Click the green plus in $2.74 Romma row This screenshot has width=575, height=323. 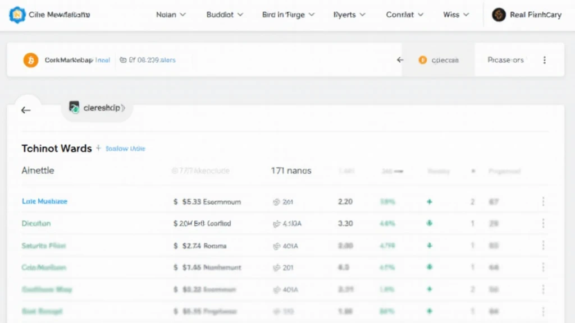coord(430,246)
